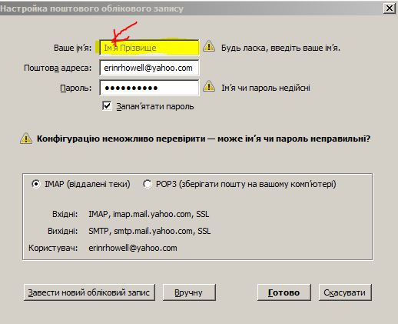Click the 'Завести новий обліковий запис' button
This screenshot has height=324, width=398.
click(x=89, y=292)
